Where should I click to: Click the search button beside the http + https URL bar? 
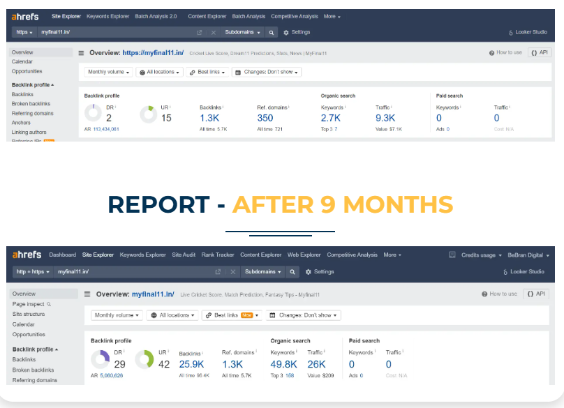coord(293,271)
